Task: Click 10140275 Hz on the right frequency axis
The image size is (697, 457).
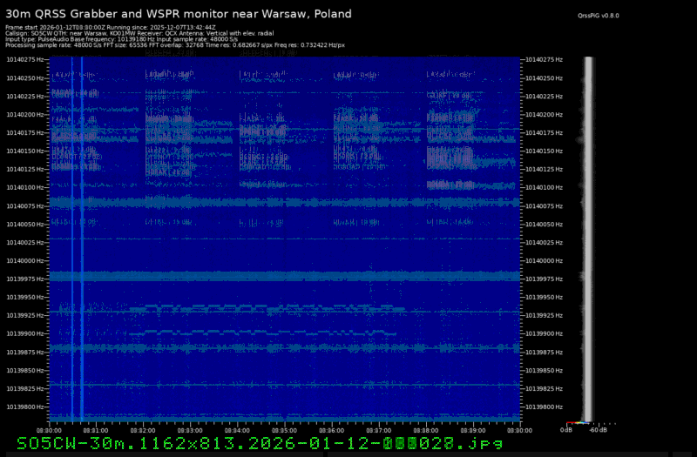Action: coord(544,59)
